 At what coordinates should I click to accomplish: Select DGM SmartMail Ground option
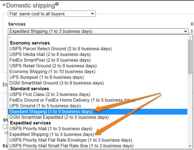[98, 83]
